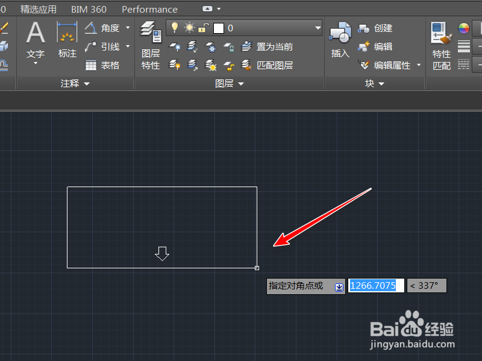This screenshot has width=482, height=361.
Task: Toggle layer 0 lock padlock in dropdown
Action: pos(204,28)
